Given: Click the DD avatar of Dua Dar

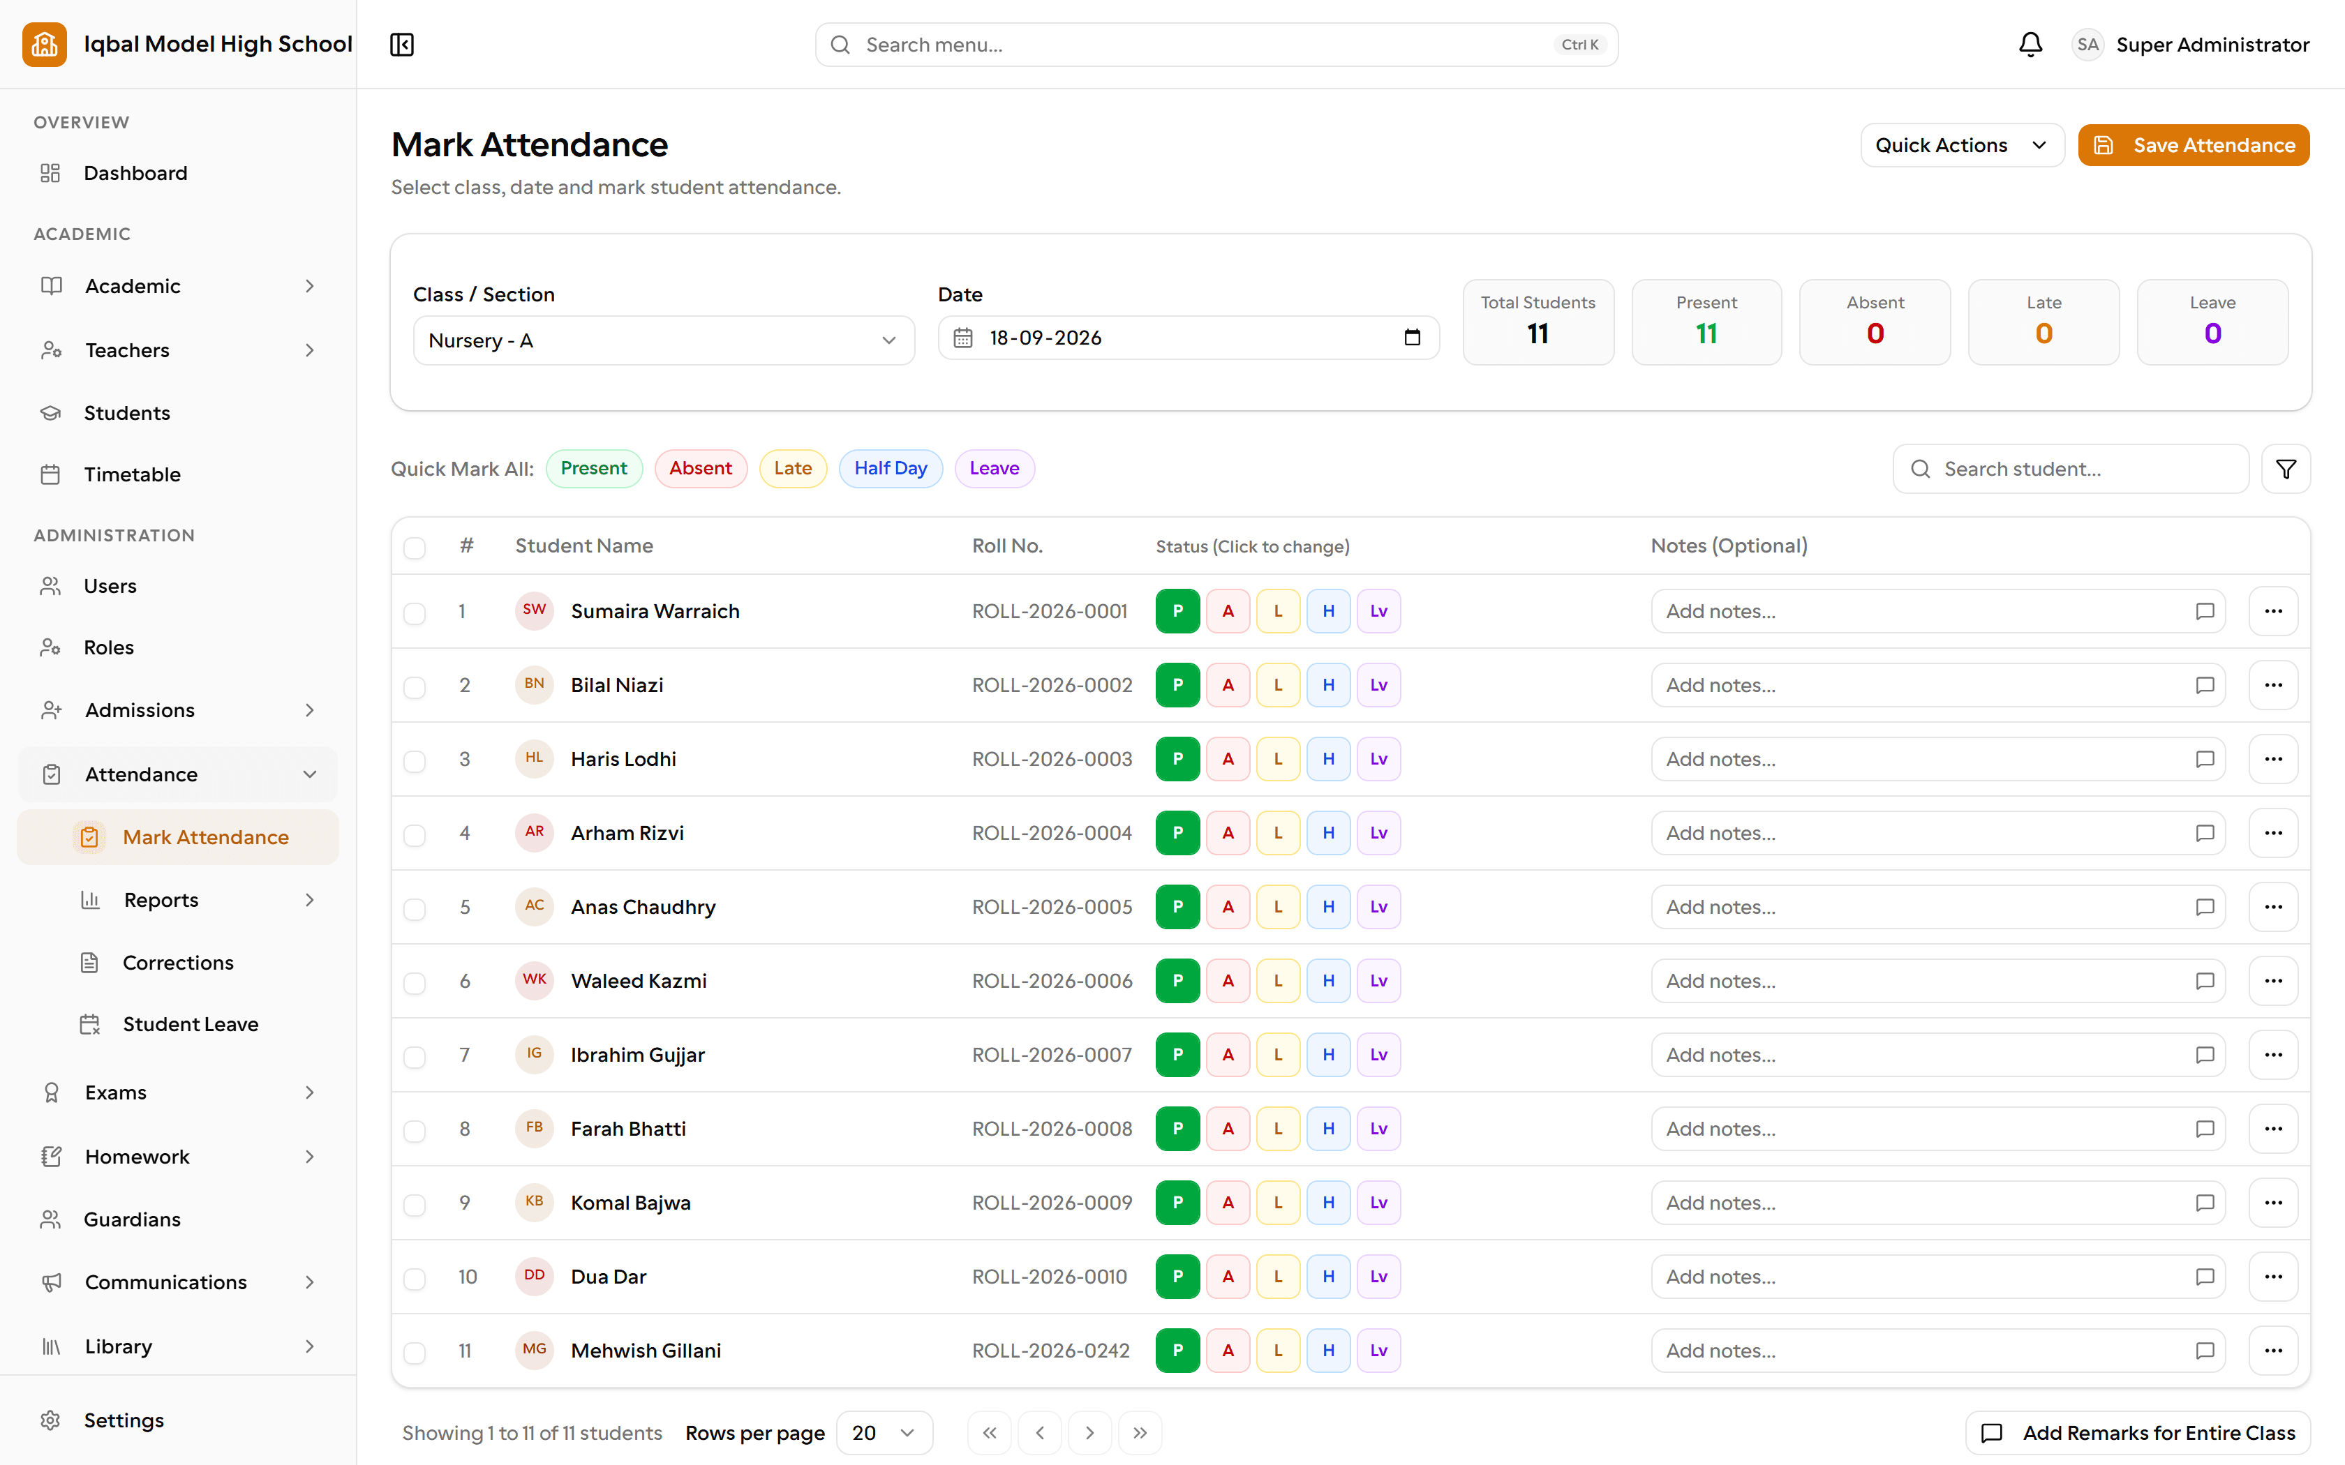Looking at the screenshot, I should (x=534, y=1276).
